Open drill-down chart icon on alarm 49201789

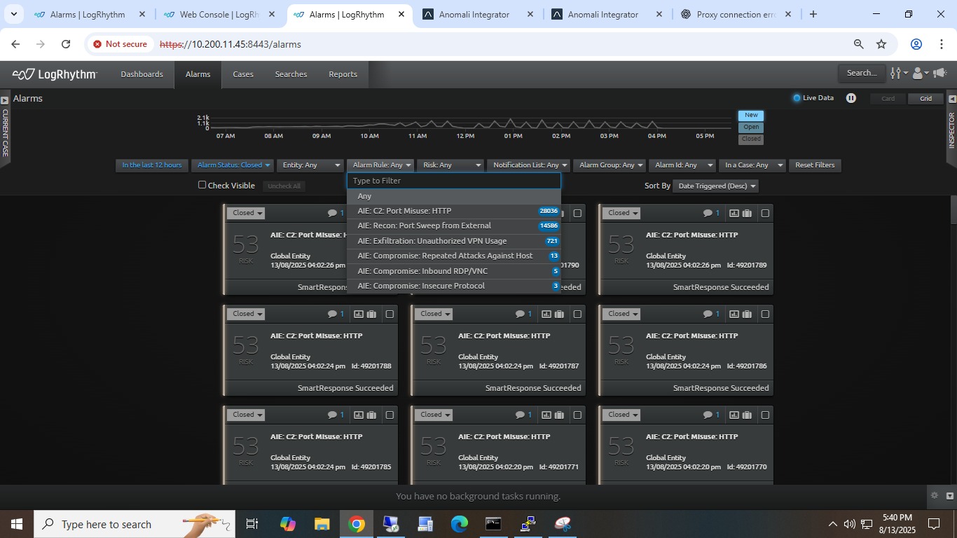(734, 213)
